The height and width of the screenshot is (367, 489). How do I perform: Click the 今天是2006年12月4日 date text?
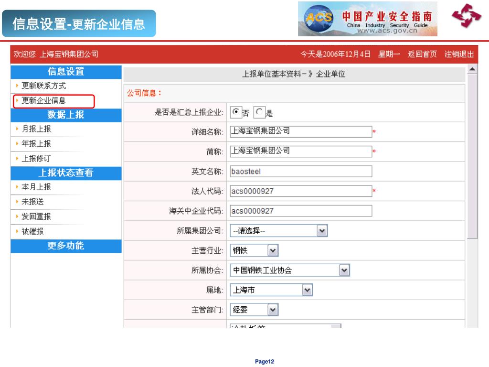pyautogui.click(x=336, y=54)
